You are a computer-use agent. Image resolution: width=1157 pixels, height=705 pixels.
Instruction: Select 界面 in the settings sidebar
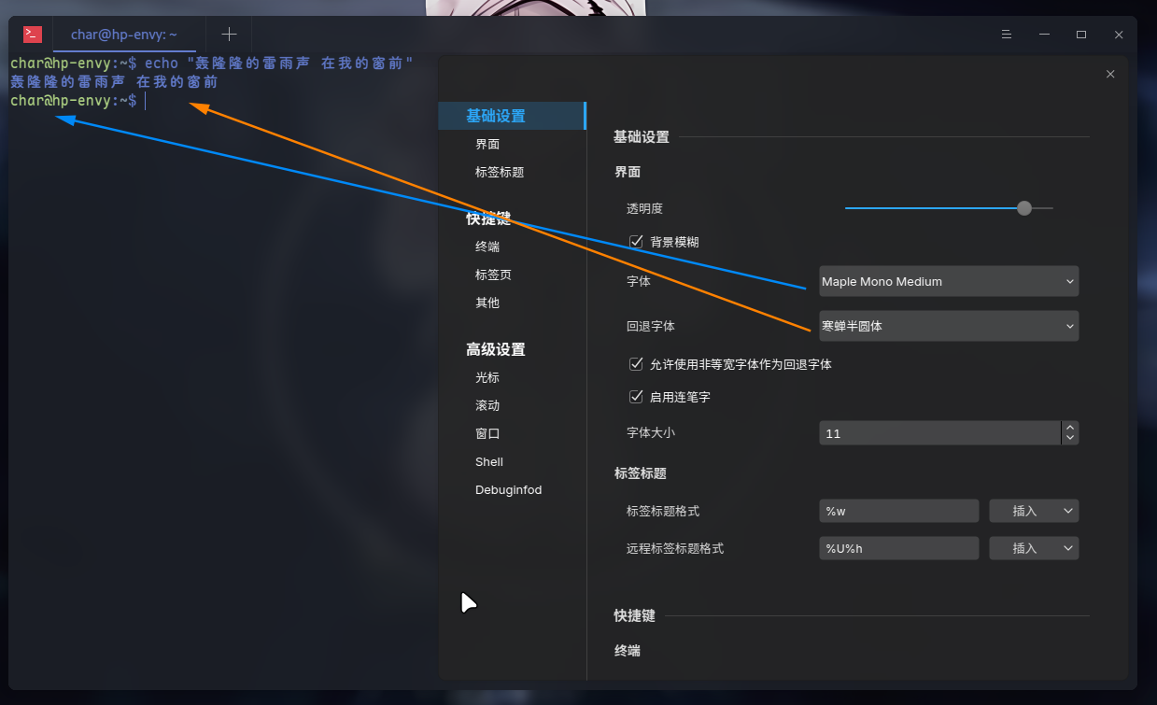(x=487, y=144)
